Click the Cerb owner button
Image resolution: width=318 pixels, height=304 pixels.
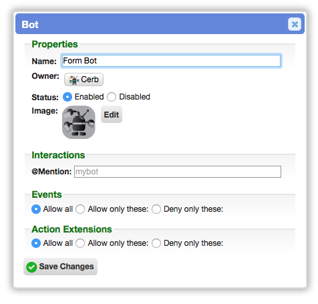pyautogui.click(x=84, y=80)
